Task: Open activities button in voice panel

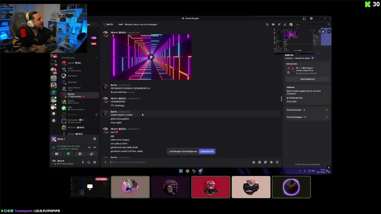Action: click(x=80, y=154)
